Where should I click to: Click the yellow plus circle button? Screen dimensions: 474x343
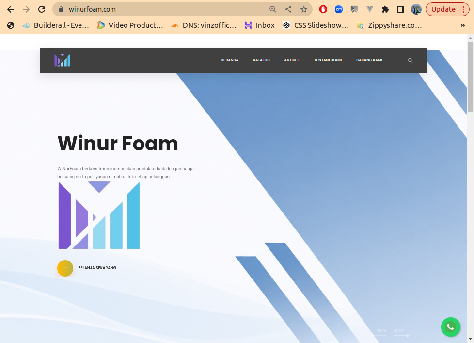tap(65, 268)
